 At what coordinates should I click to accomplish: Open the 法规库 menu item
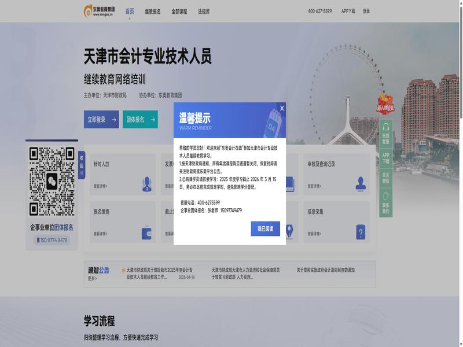204,11
